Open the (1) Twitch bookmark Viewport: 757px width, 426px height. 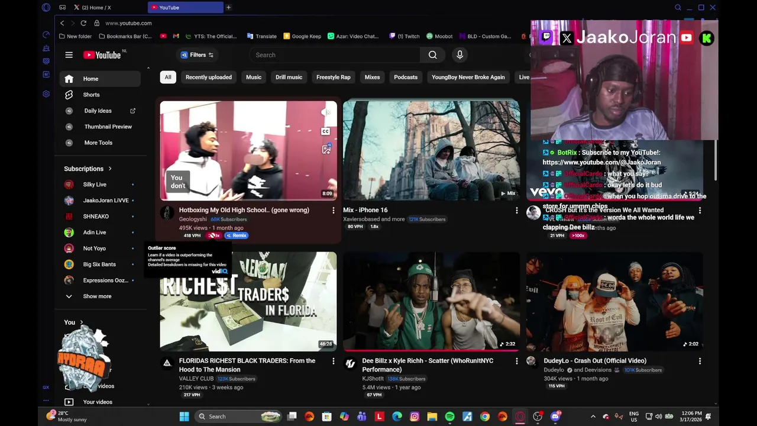[x=404, y=36]
